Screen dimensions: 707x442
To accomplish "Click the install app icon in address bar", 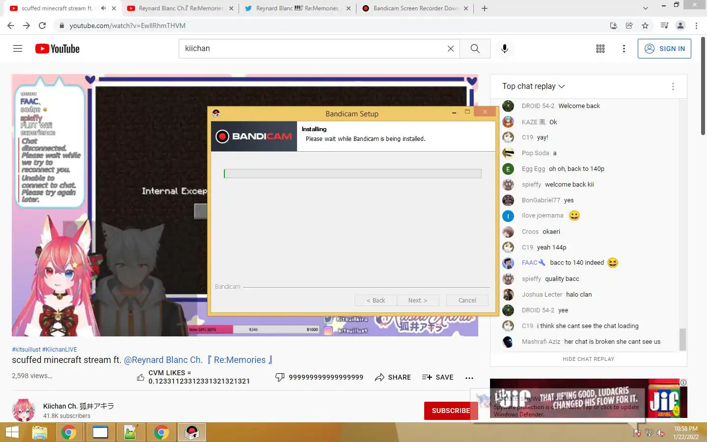I will click(613, 26).
